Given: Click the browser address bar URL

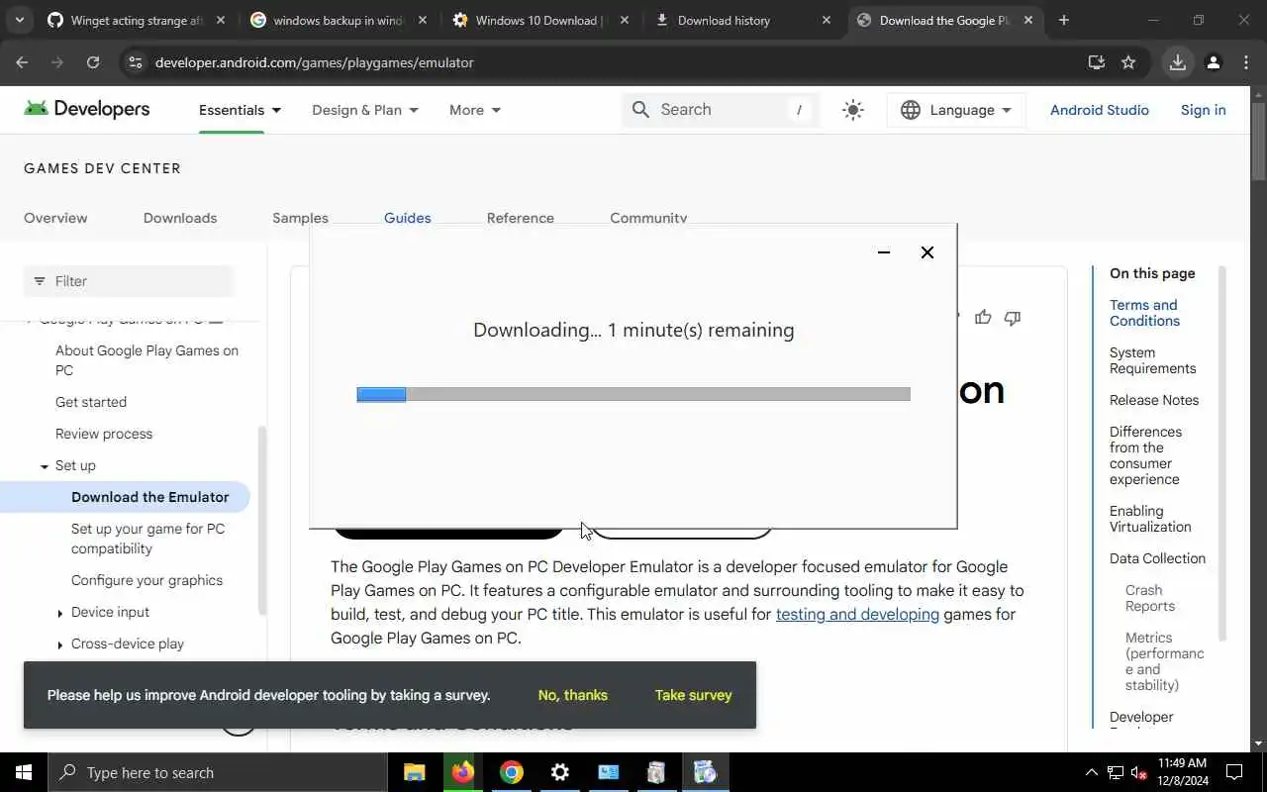Looking at the screenshot, I should click(x=315, y=62).
